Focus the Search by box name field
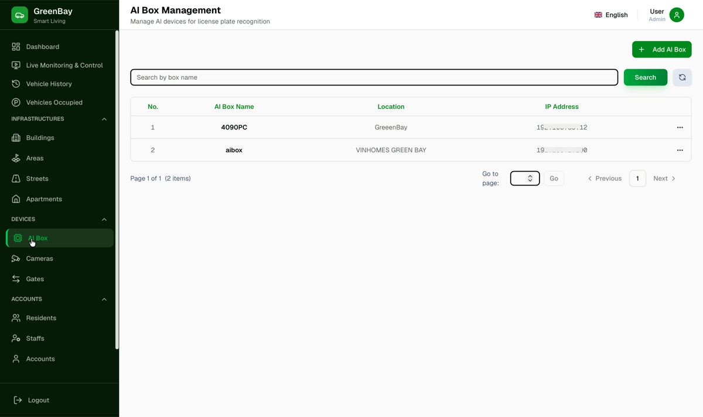703x417 pixels. click(374, 77)
